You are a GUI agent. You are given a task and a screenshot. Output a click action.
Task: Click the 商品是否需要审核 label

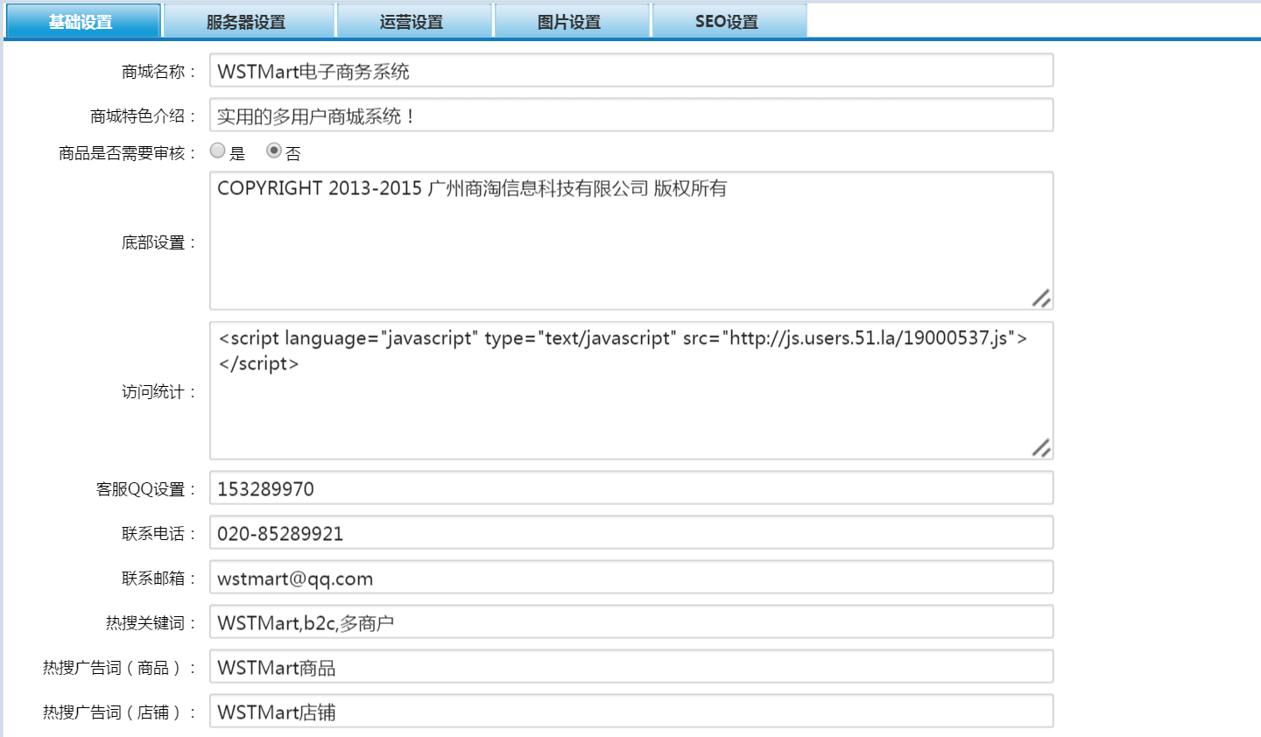click(x=127, y=153)
